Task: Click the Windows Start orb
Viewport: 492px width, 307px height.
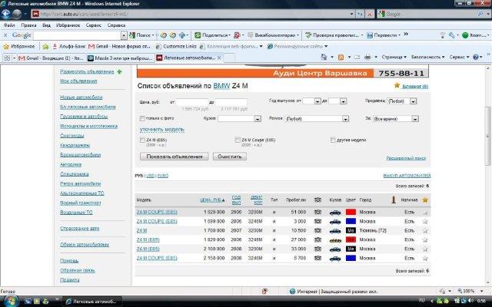Action: coord(8,300)
